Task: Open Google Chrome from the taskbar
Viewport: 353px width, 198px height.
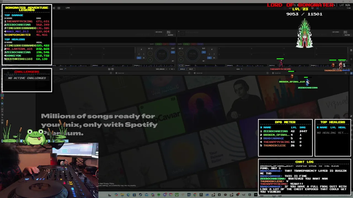Action: pos(195,195)
